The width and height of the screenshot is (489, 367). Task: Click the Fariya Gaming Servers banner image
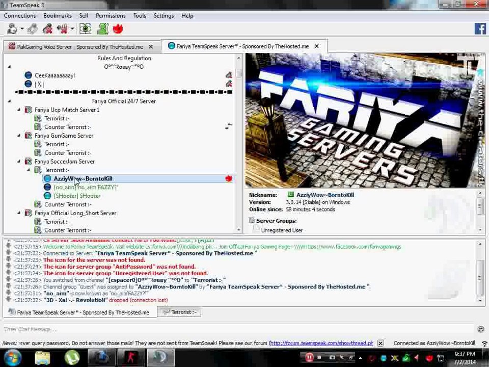point(365,120)
